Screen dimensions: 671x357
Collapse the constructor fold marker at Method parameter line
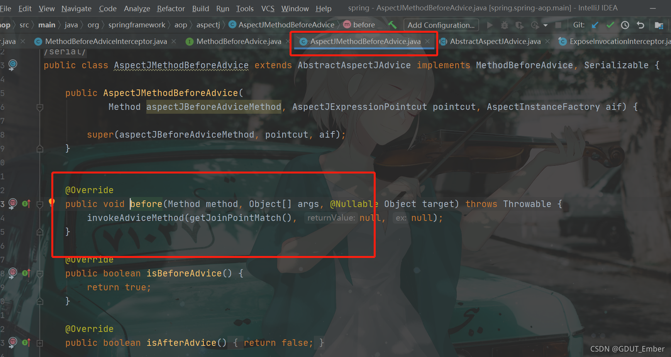coord(40,107)
